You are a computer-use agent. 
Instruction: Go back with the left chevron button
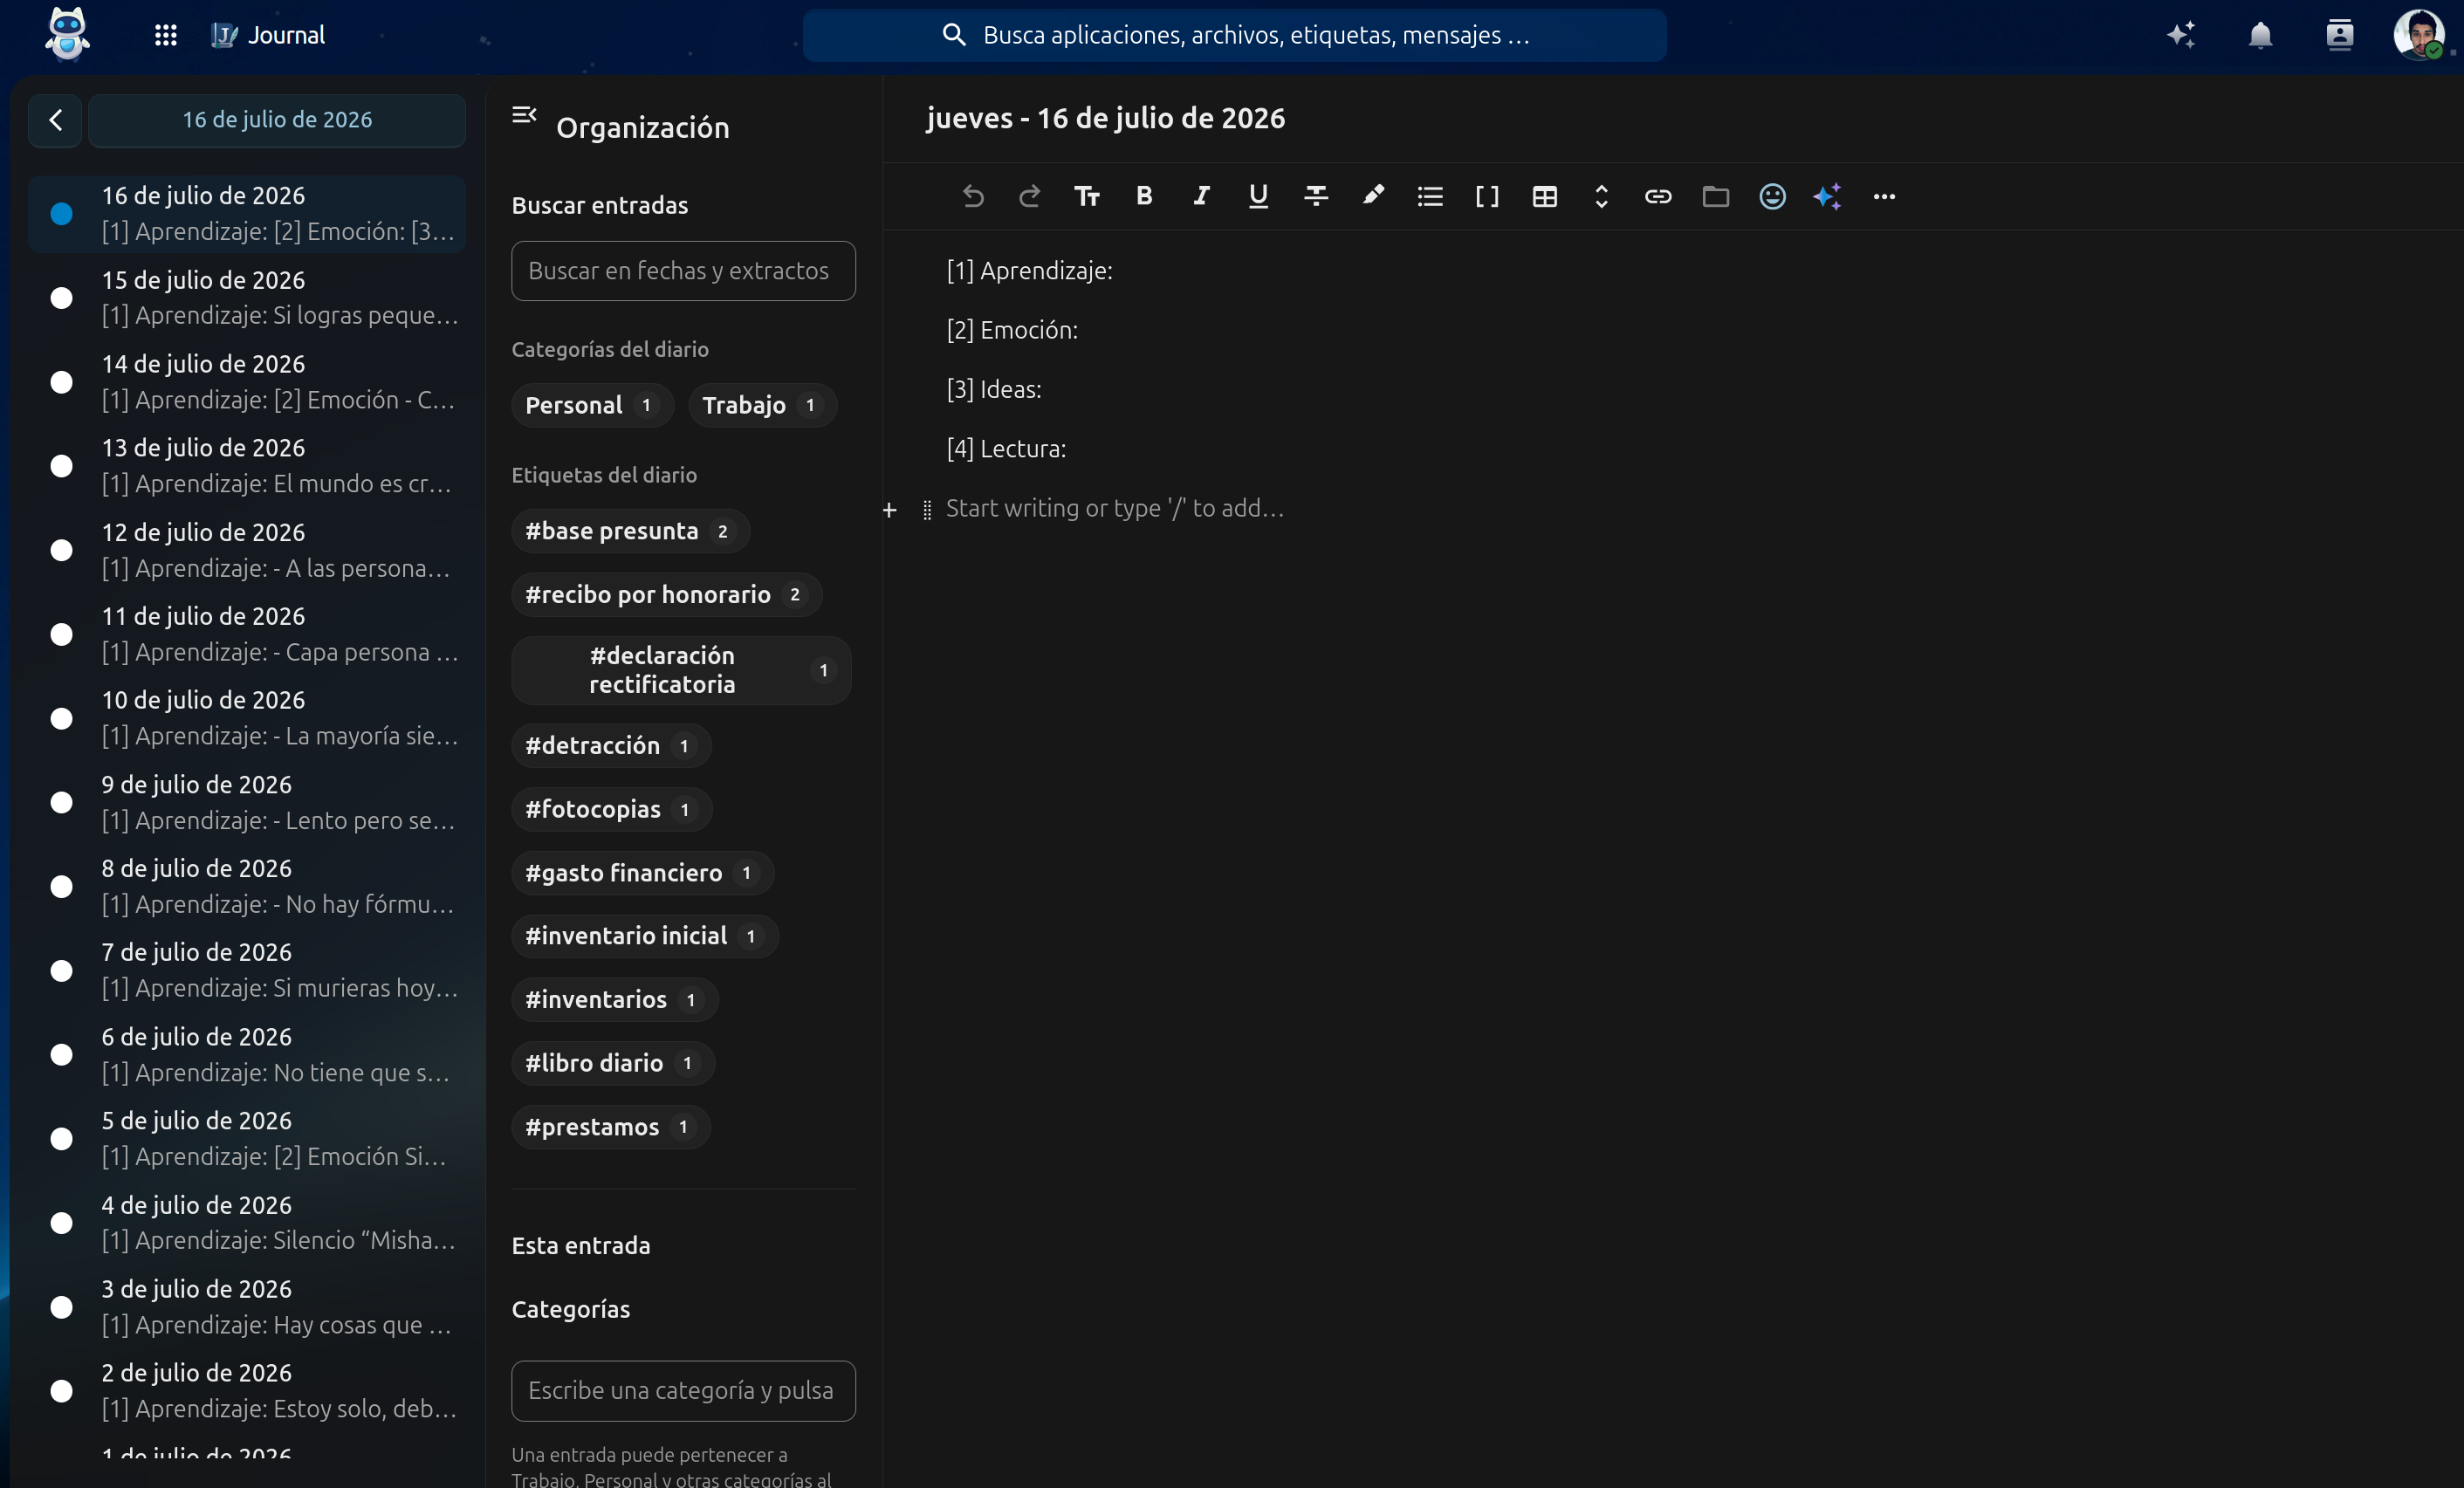point(55,120)
